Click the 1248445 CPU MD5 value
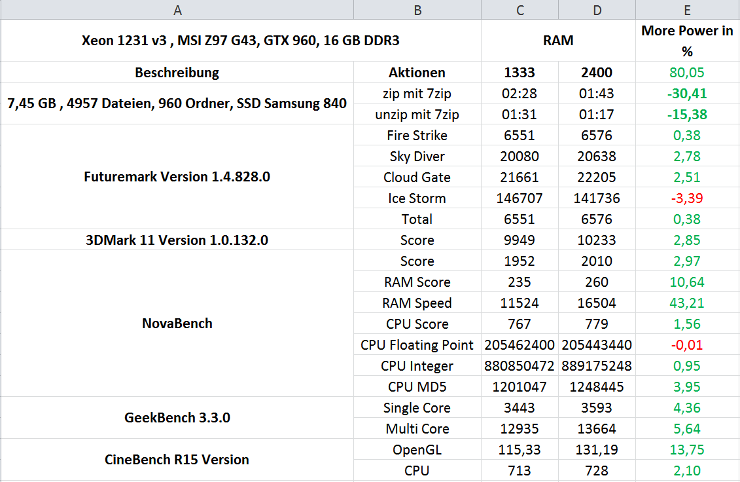This screenshot has height=482, width=740. 597,386
